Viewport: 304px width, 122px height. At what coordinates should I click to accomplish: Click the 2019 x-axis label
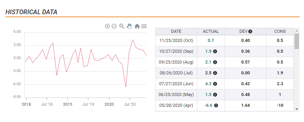68,104
